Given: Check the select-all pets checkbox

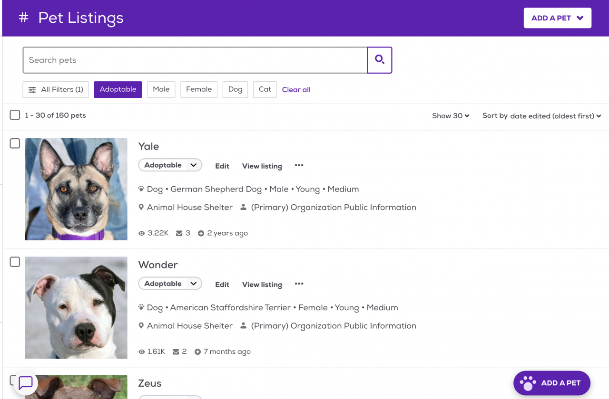Looking at the screenshot, I should tap(15, 115).
